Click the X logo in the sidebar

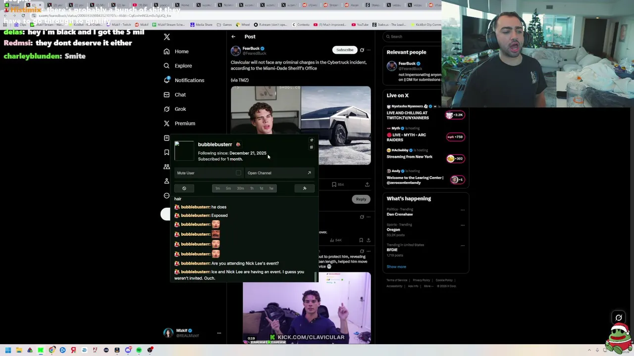(167, 37)
